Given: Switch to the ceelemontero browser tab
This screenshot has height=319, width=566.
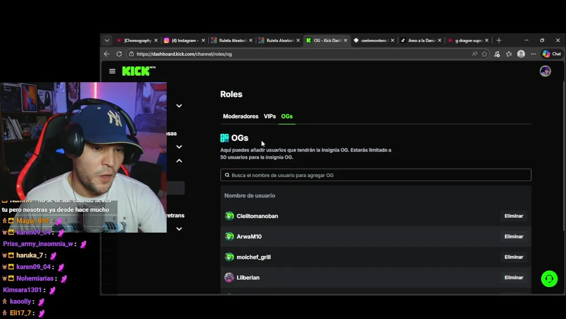Looking at the screenshot, I should [x=373, y=40].
